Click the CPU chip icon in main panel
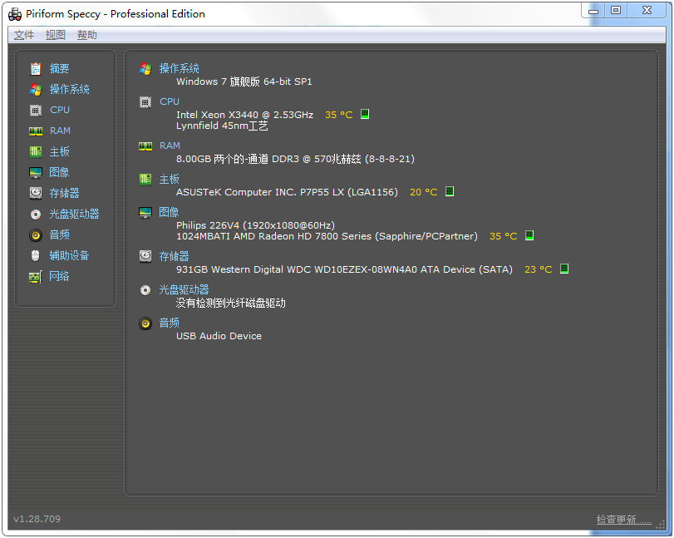674x538 pixels. click(145, 102)
